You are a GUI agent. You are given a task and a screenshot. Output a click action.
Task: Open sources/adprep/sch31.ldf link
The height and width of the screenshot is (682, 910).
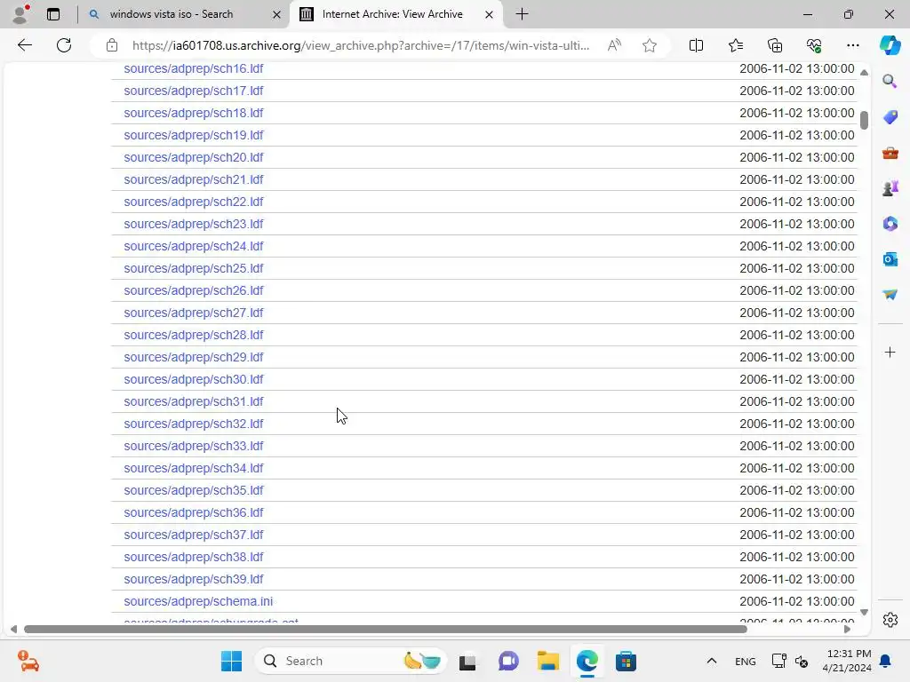(x=193, y=401)
